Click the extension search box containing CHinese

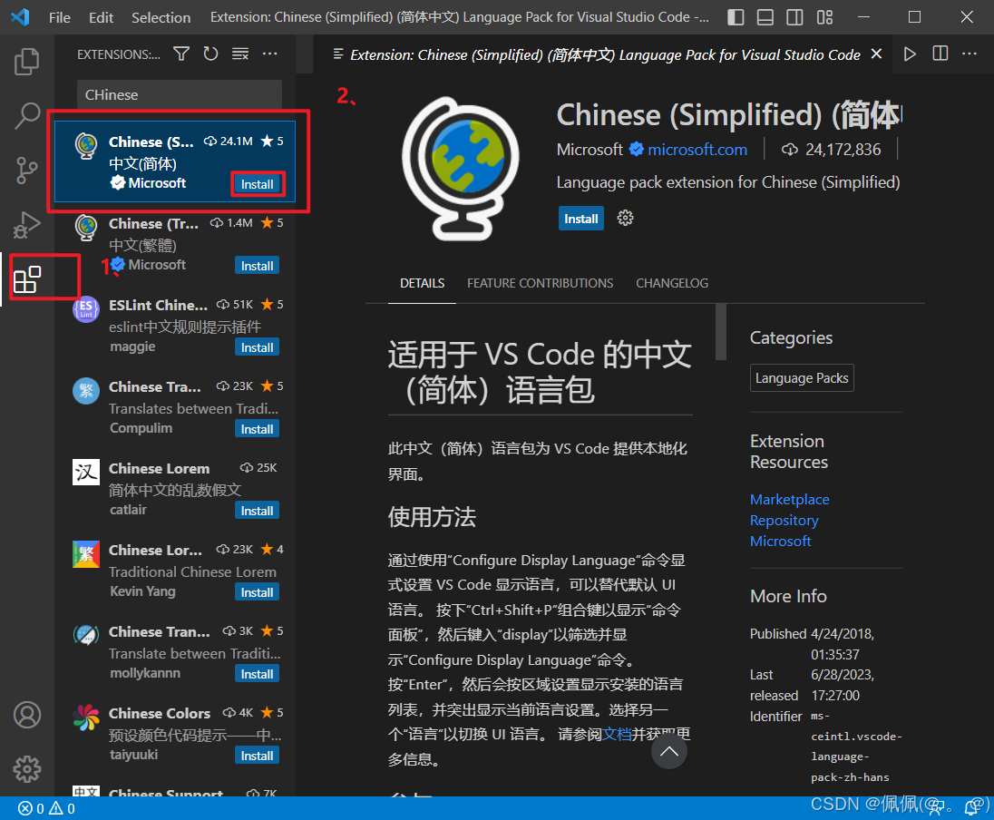point(180,94)
